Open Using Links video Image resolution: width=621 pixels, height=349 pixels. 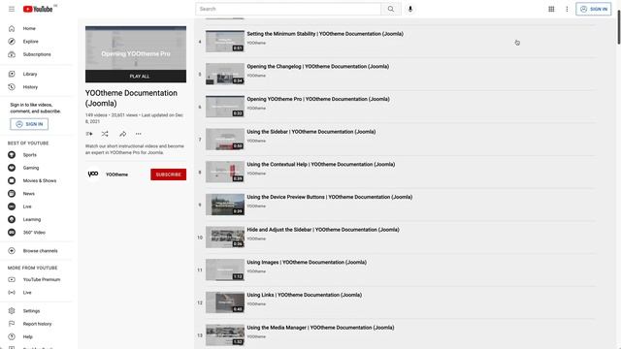pyautogui.click(x=305, y=295)
